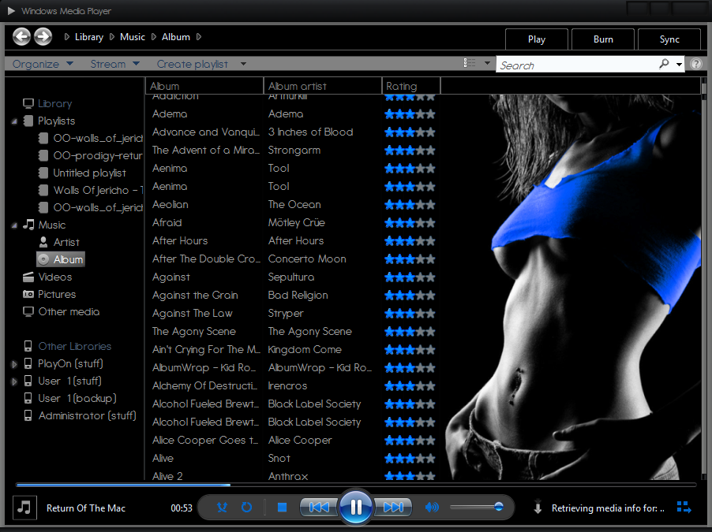Viewport: 712px width, 532px height.
Task: Skip to the next track
Action: click(393, 508)
